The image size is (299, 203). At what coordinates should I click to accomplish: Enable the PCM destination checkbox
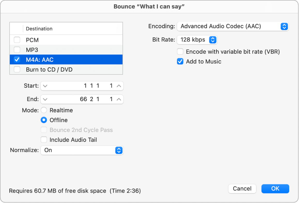17,40
